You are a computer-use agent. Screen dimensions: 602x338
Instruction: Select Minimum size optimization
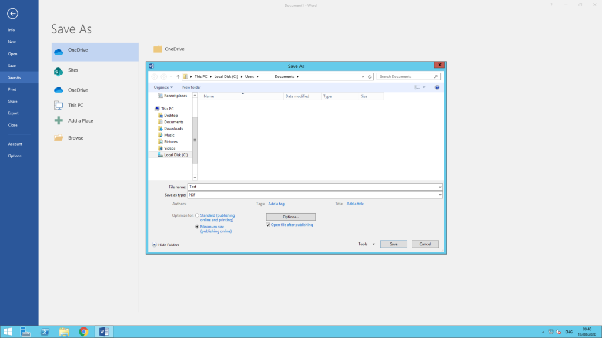pos(198,227)
